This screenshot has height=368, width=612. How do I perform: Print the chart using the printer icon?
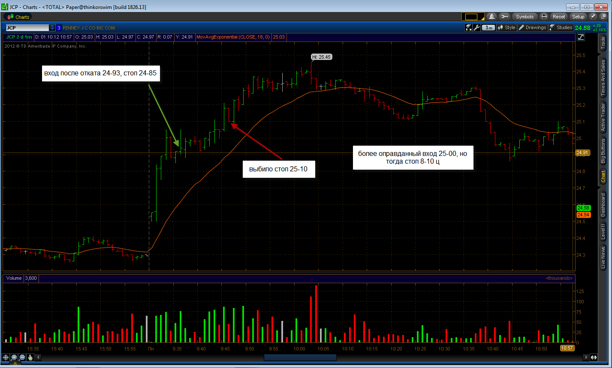coord(544,17)
